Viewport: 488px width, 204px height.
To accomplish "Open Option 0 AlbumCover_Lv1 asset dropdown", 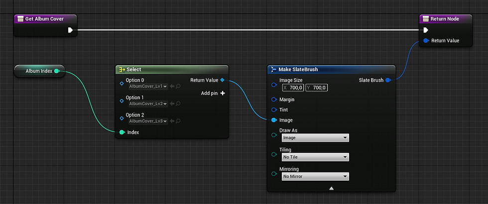I will (148, 87).
